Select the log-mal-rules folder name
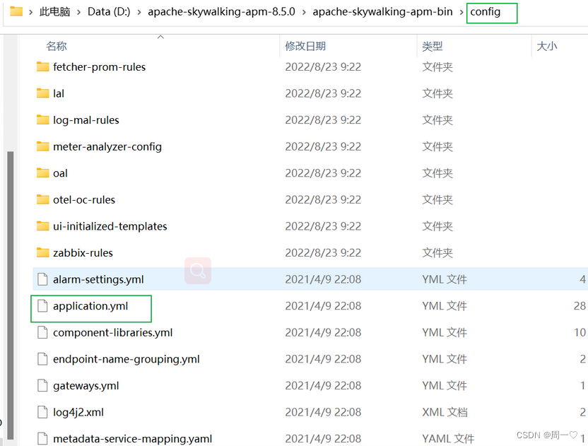 coord(86,120)
